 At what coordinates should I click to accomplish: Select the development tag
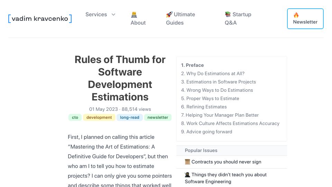pyautogui.click(x=99, y=117)
